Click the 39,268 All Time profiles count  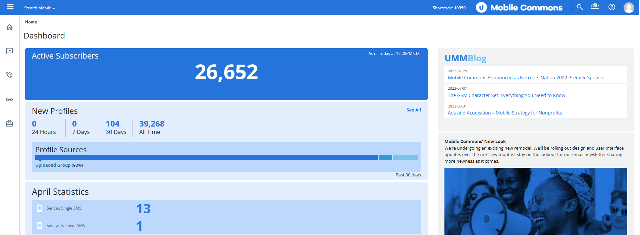152,124
